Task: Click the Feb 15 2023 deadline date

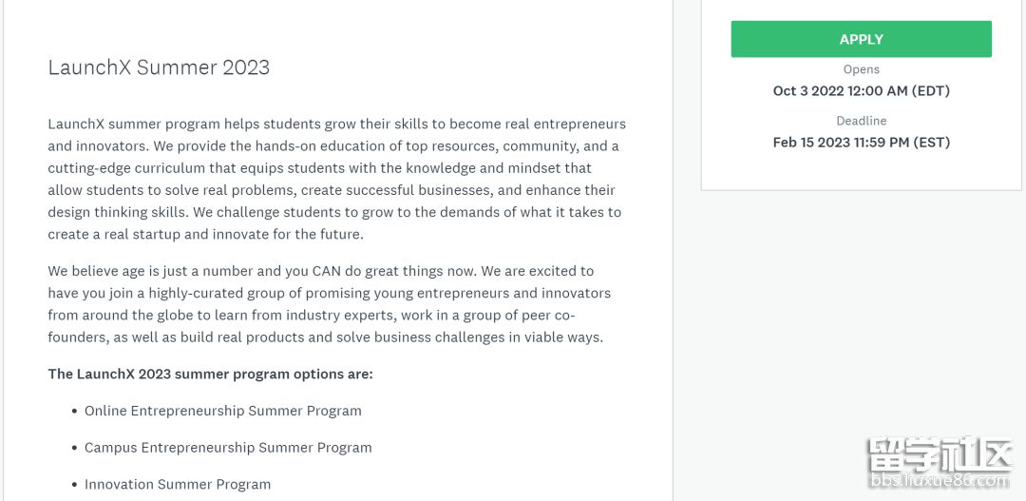Action: coord(861,142)
